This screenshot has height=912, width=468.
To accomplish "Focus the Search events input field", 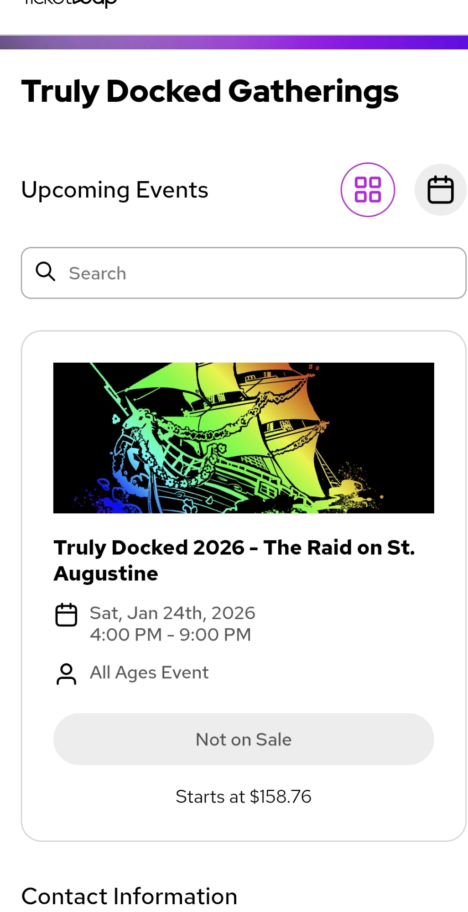I will click(265, 273).
